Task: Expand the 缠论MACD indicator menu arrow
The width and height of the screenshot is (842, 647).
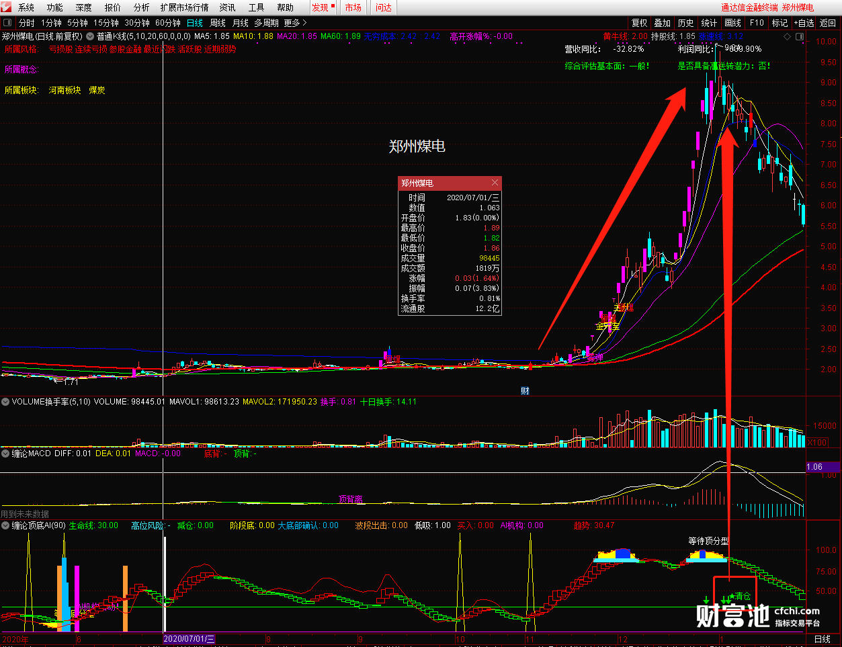Action: pos(5,454)
